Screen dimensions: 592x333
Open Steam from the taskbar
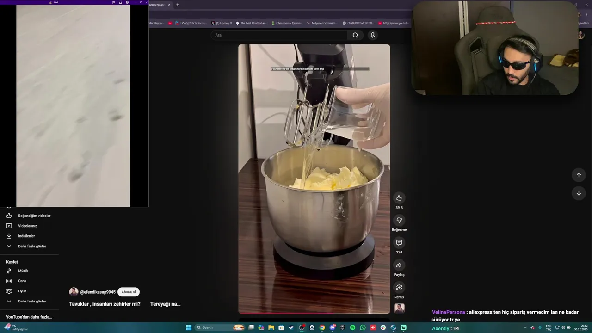[291, 327]
